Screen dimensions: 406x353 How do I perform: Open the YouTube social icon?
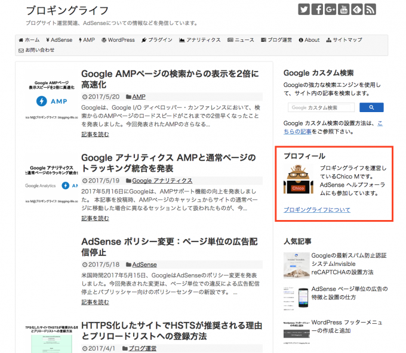click(343, 10)
